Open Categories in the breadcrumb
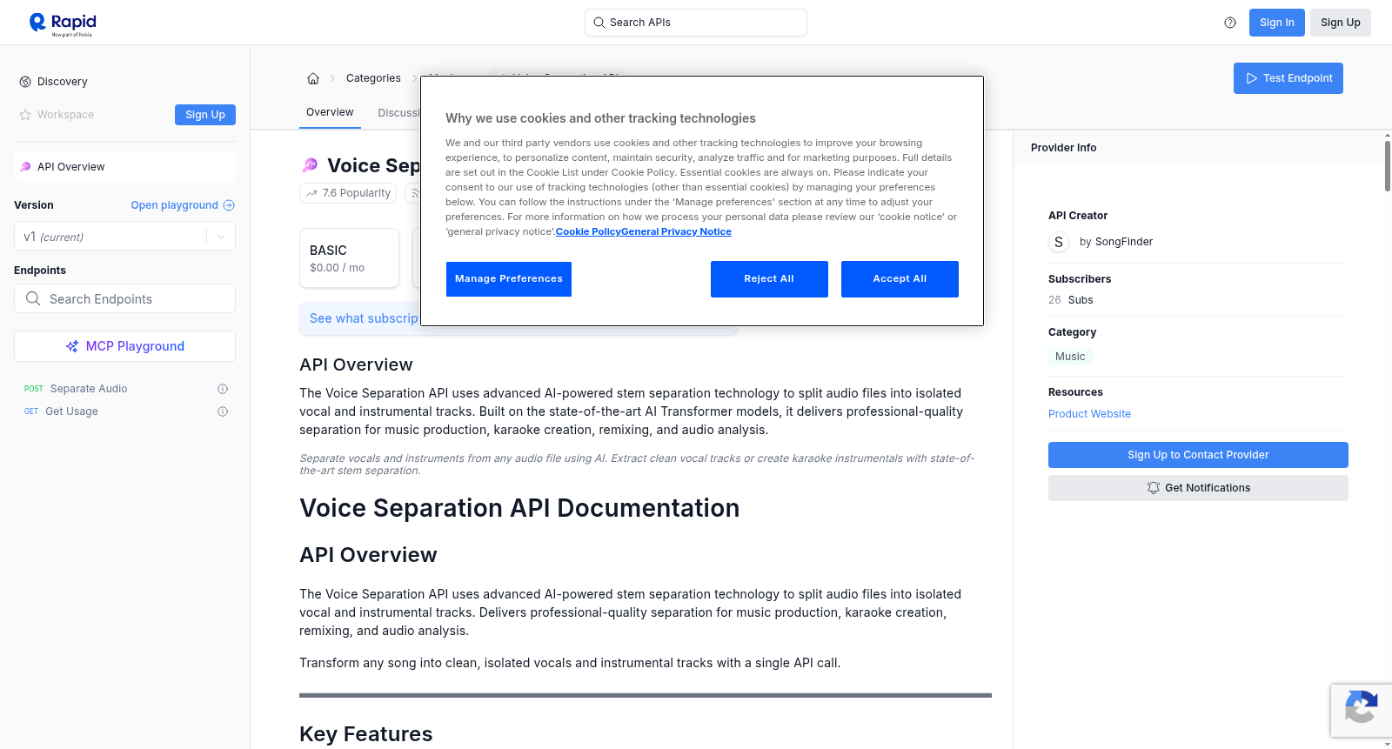 [x=373, y=78]
